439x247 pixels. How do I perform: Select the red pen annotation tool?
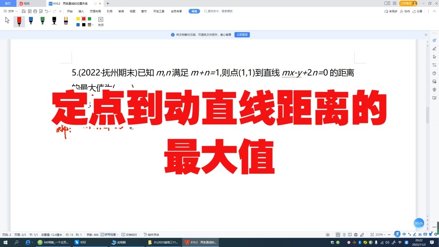[19, 21]
